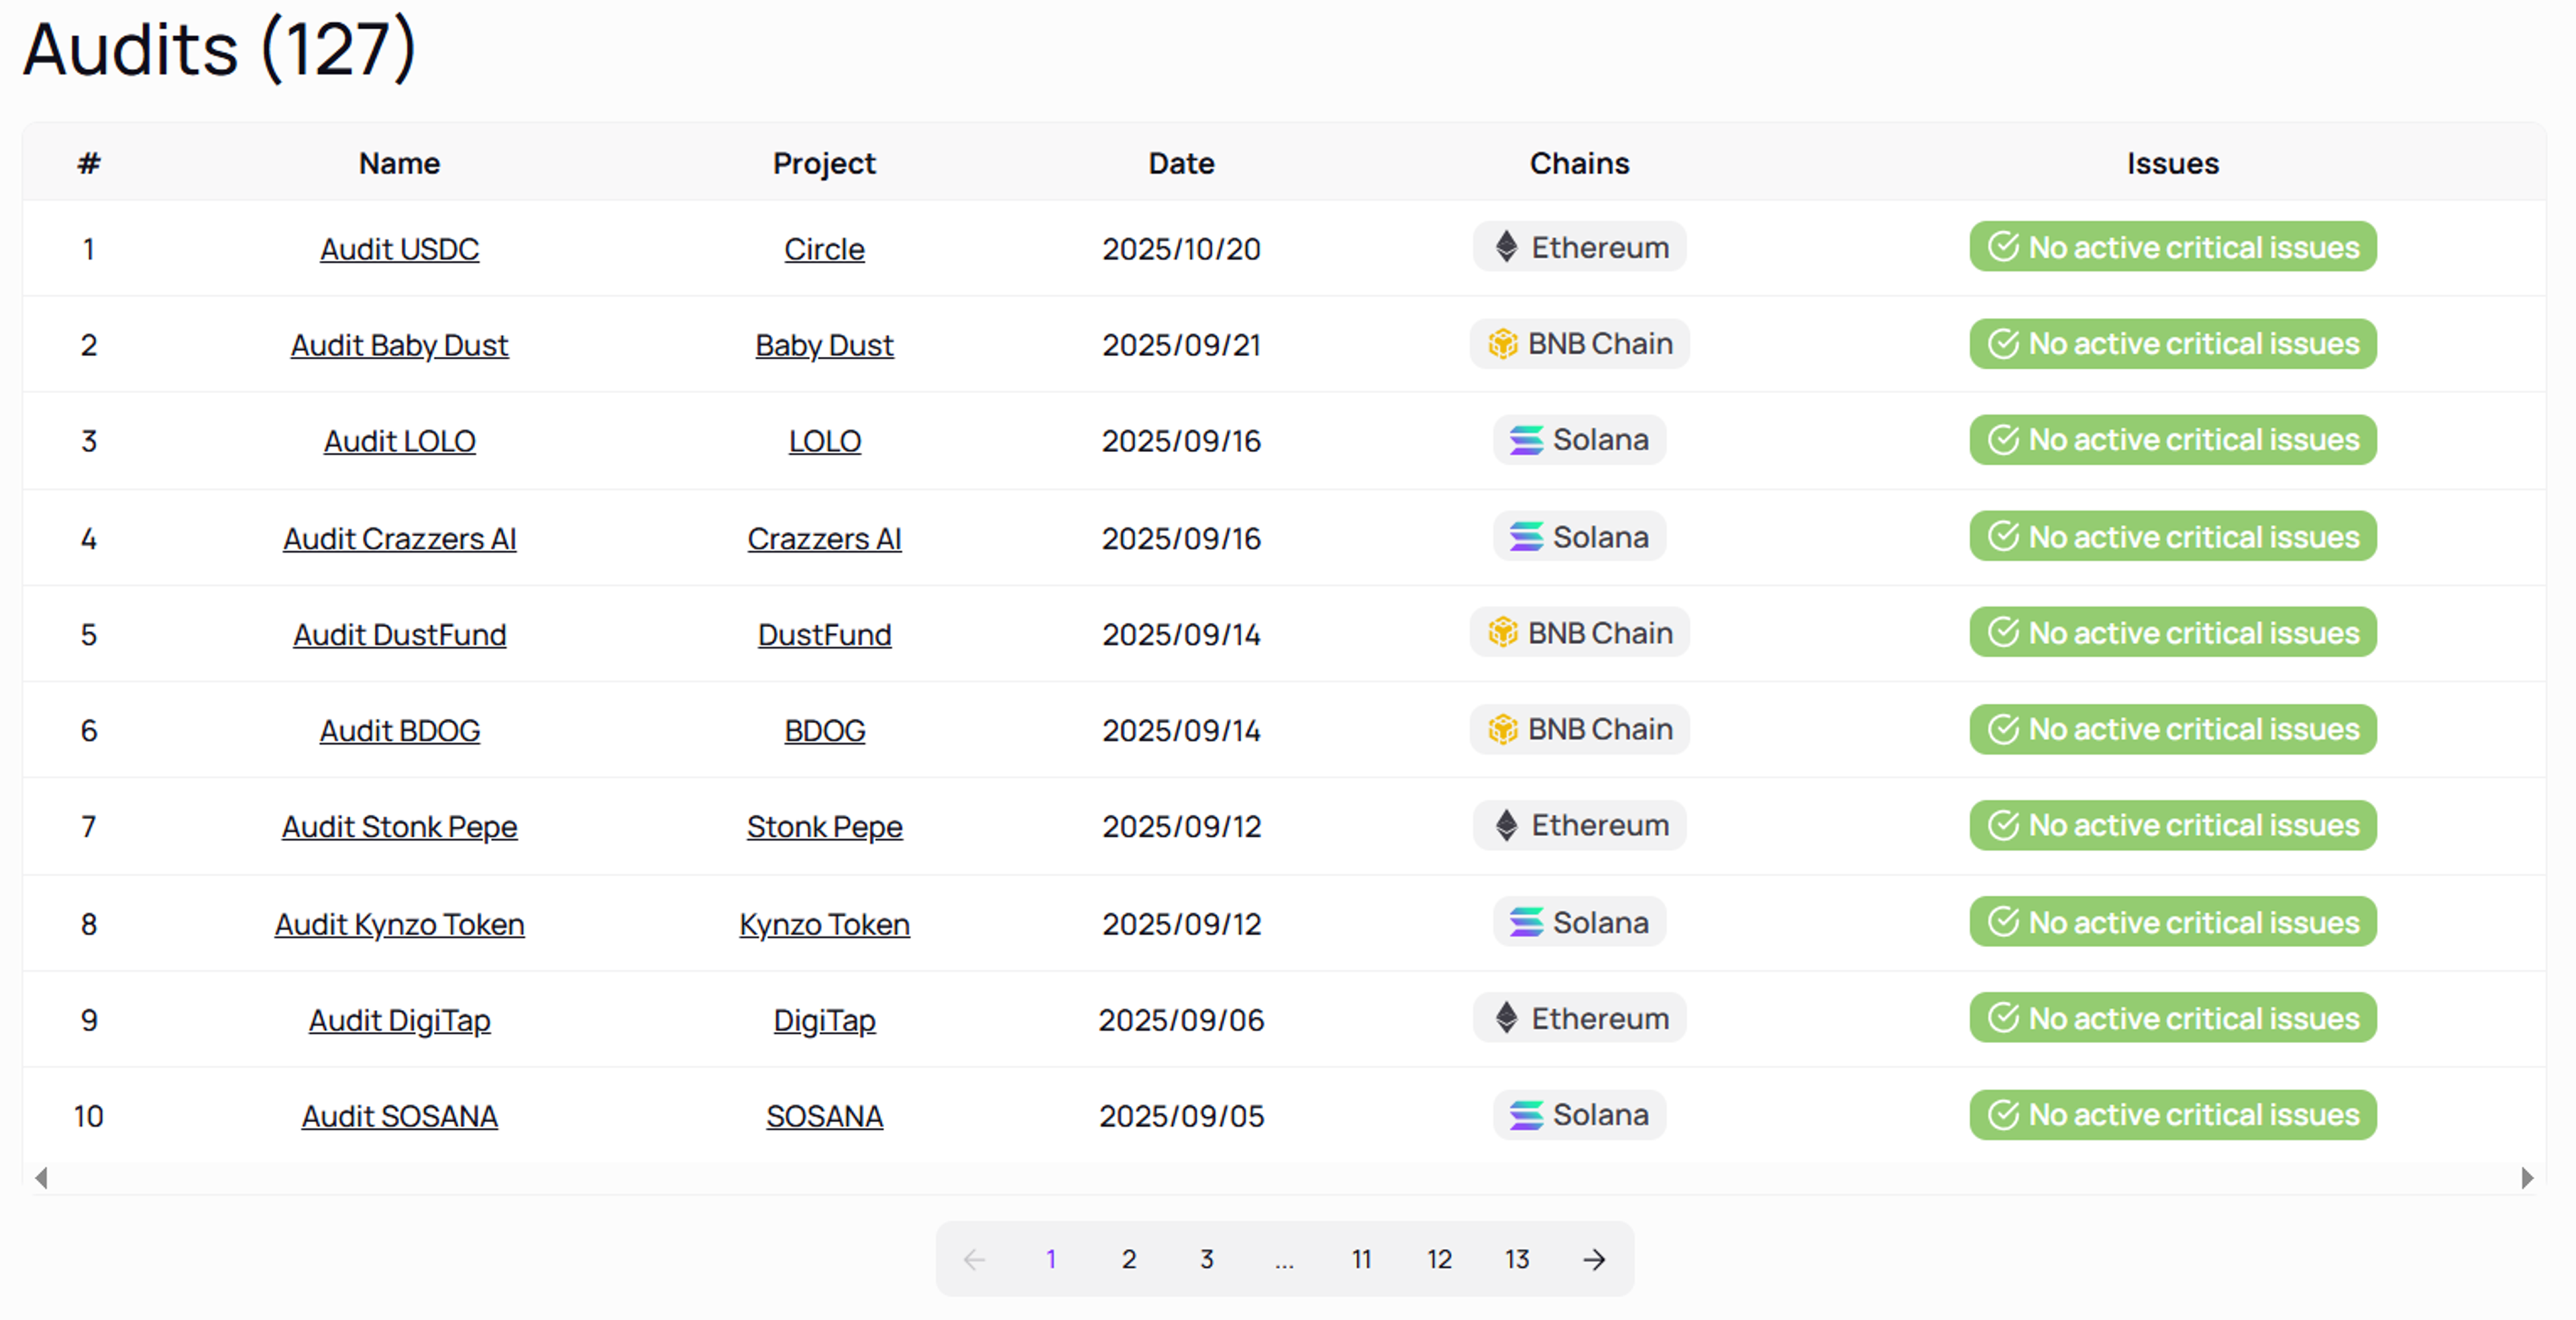Click the next page arrow in the pagination
2576x1320 pixels.
click(x=1594, y=1259)
